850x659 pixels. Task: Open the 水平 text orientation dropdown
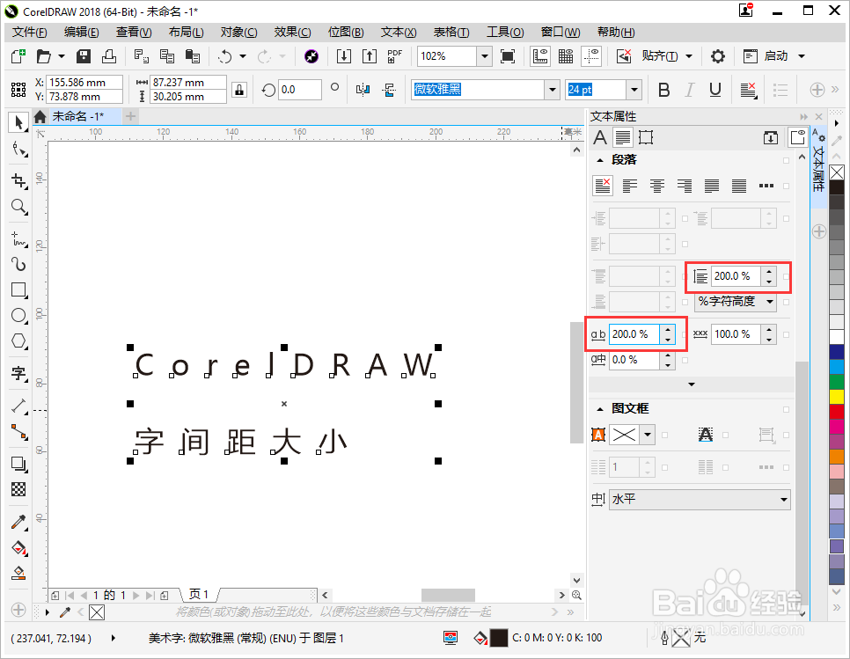pos(700,499)
